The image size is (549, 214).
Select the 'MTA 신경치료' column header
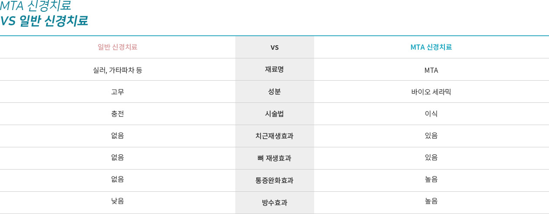431,47
